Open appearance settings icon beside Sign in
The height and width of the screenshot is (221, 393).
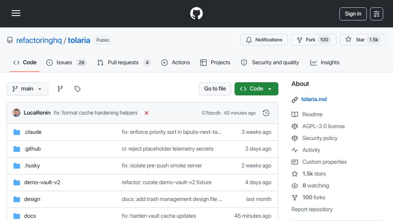[377, 14]
